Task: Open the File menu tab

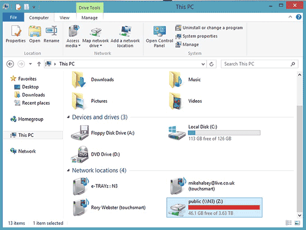Action: point(13,17)
